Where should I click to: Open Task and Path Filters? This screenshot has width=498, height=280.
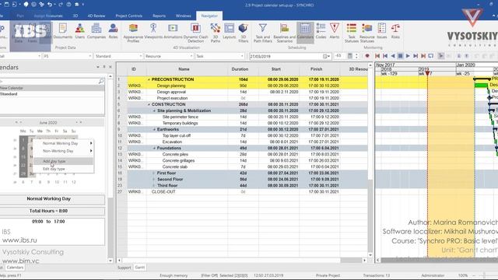pyautogui.click(x=263, y=33)
